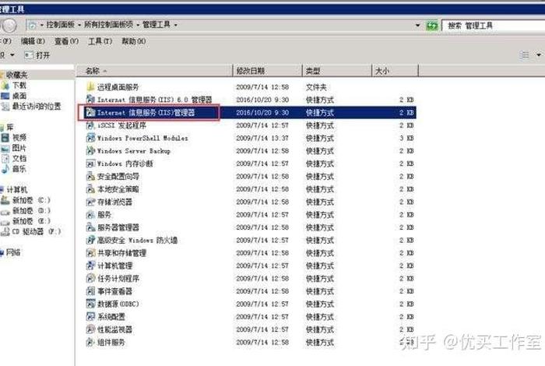Viewport: 545px width, 366px height.
Task: Open the 编辑(E) menu
Action: (33, 41)
